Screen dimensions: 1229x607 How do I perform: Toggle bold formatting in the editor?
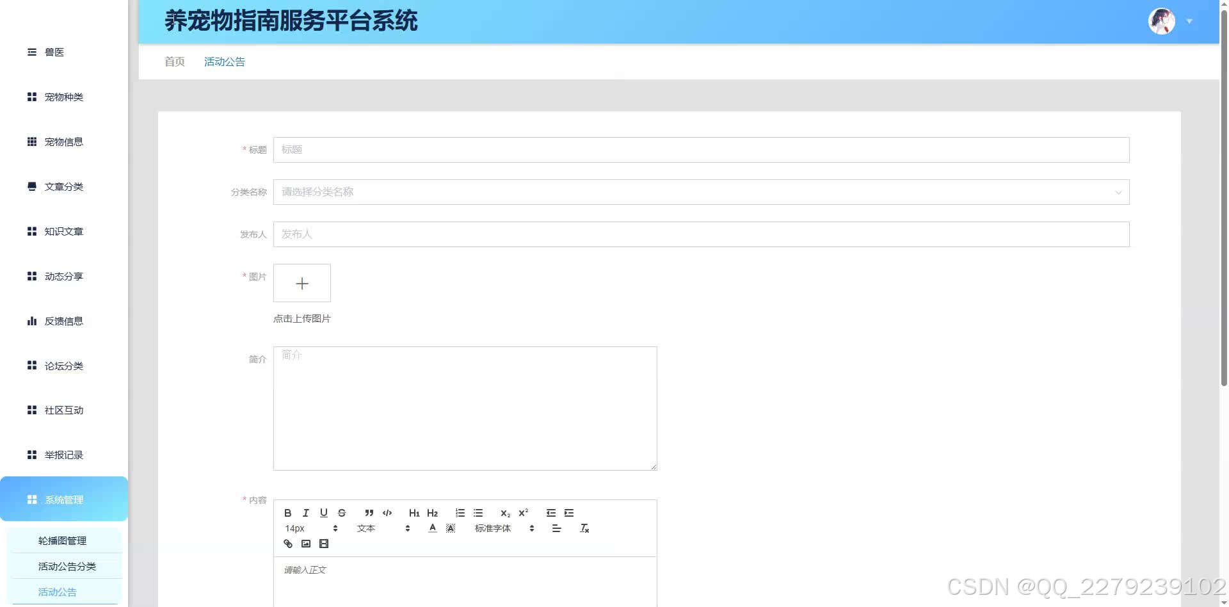[x=287, y=513]
